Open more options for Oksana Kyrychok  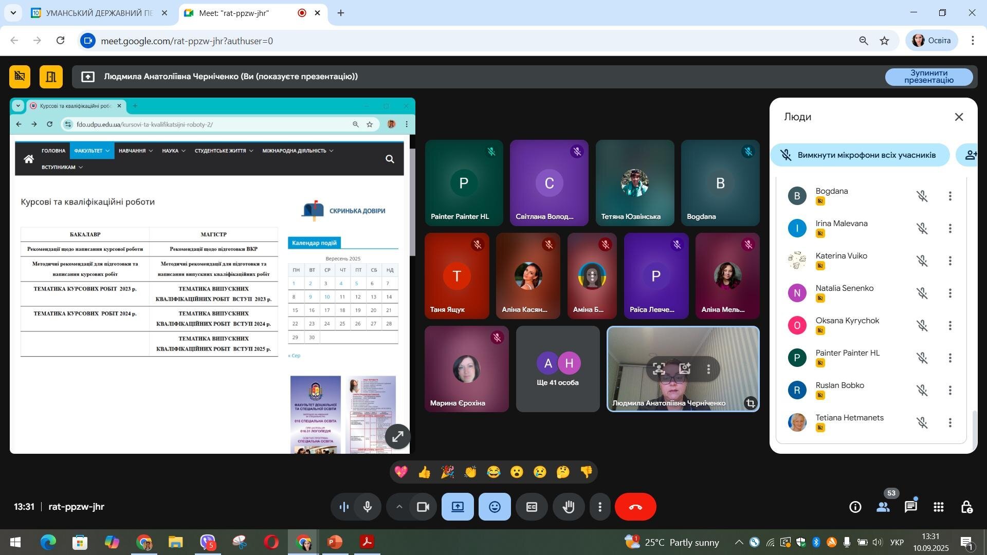[x=950, y=326]
